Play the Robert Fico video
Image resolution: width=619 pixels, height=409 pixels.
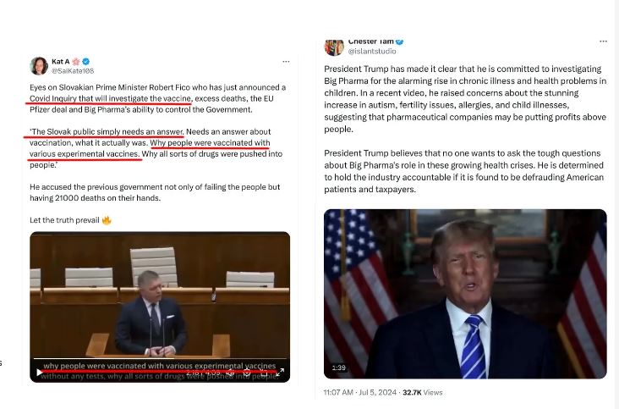tap(39, 373)
